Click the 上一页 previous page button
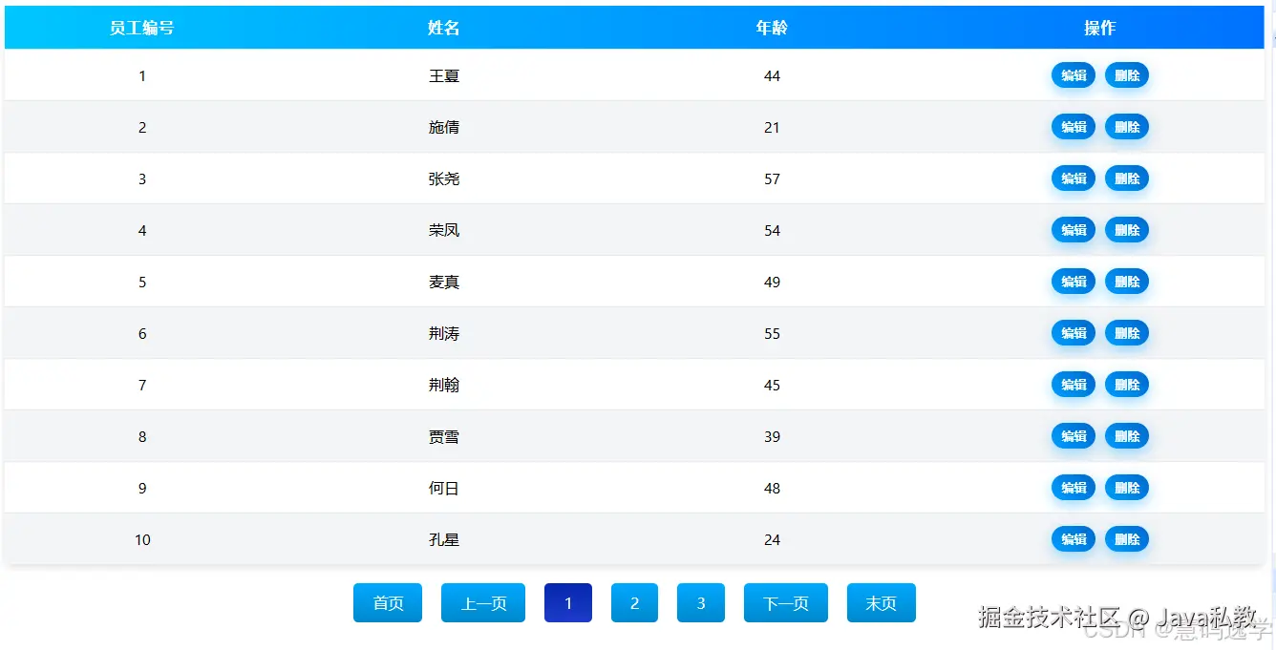The width and height of the screenshot is (1276, 650). click(x=483, y=603)
